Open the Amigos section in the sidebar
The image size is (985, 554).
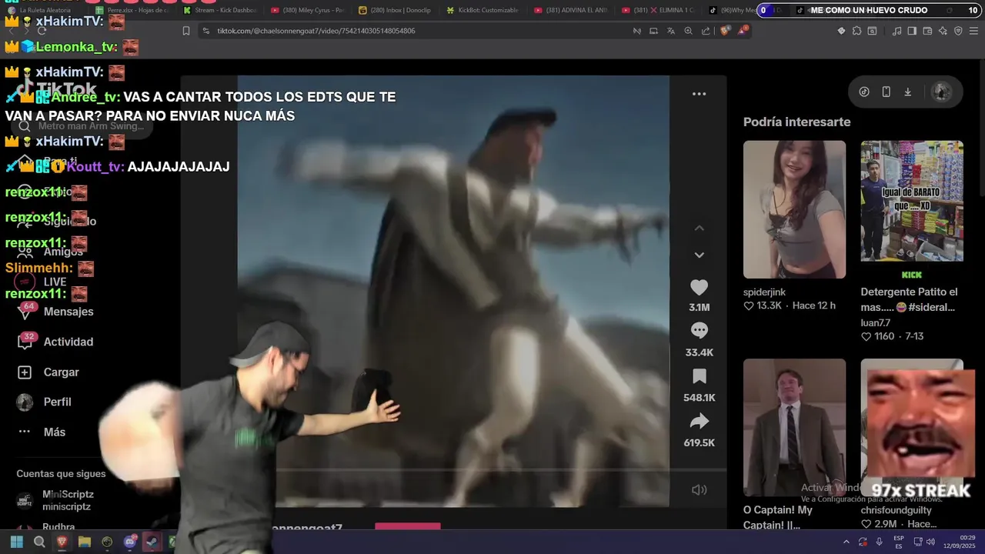pyautogui.click(x=50, y=252)
